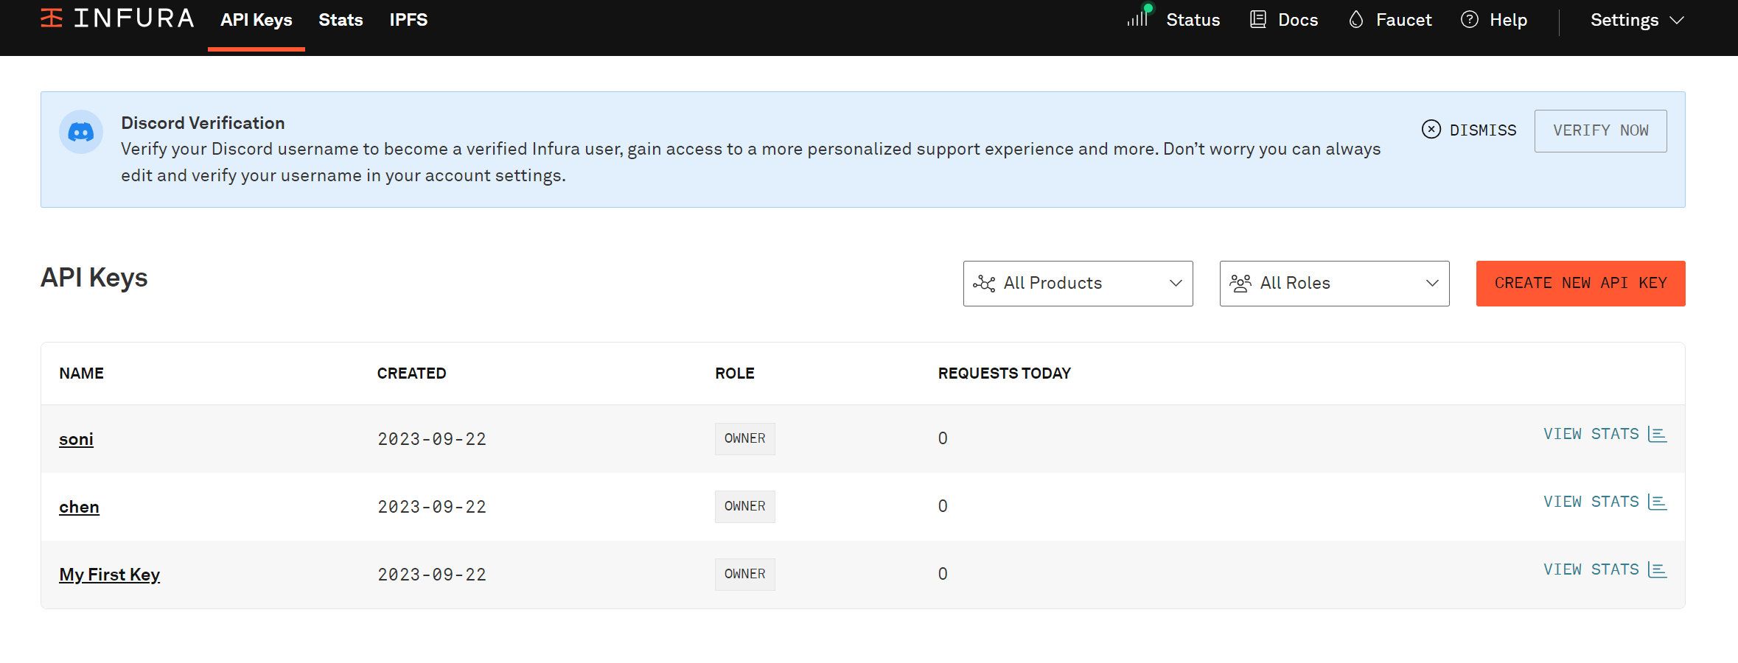Screen dimensions: 1738x663
Task: Expand the All Roles chevron
Action: click(1432, 284)
